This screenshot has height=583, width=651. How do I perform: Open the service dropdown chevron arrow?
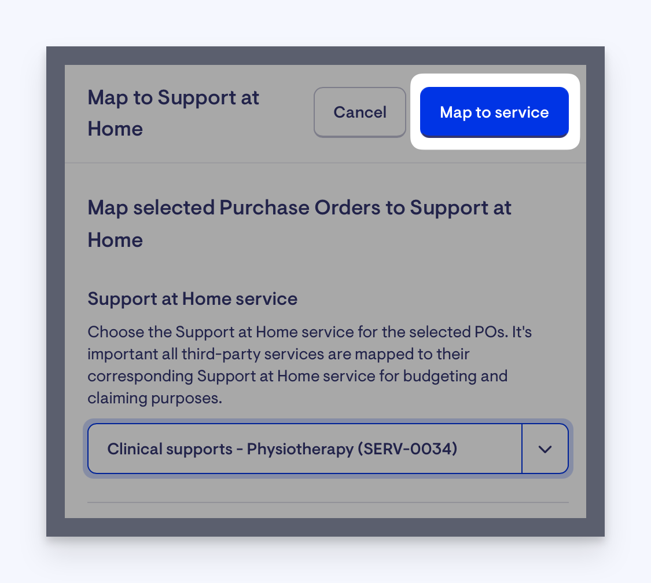[x=545, y=449]
